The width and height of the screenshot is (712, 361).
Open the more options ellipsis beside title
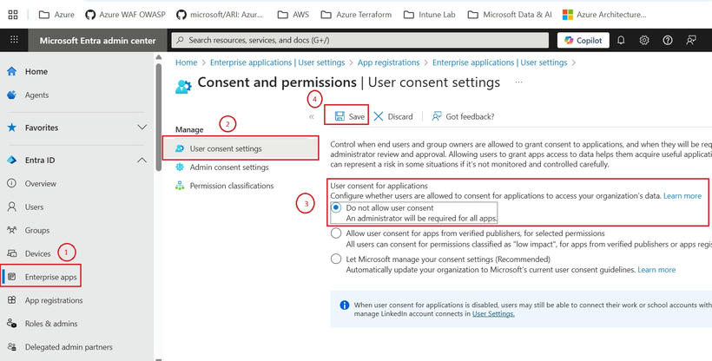(518, 82)
